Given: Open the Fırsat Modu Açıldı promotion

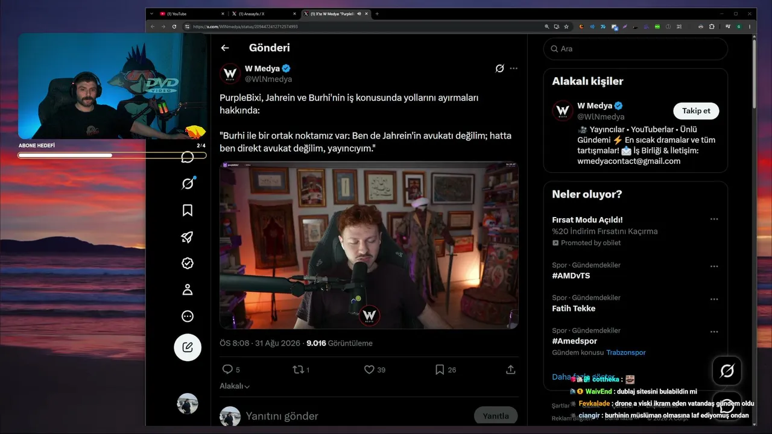Looking at the screenshot, I should tap(587, 220).
